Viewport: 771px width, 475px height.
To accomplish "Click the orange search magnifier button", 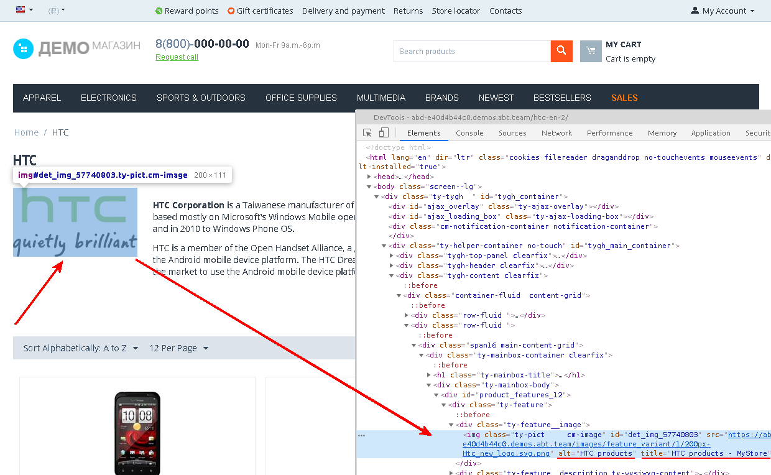I will pyautogui.click(x=561, y=51).
